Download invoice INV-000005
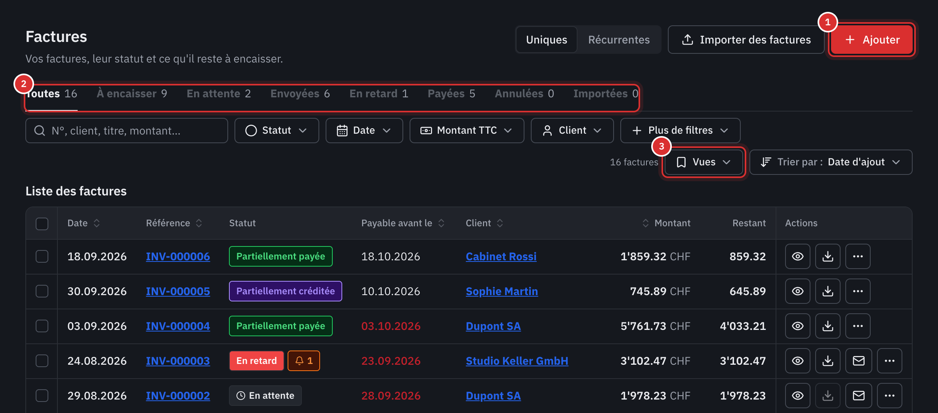Viewport: 938px width, 413px height. pos(827,291)
